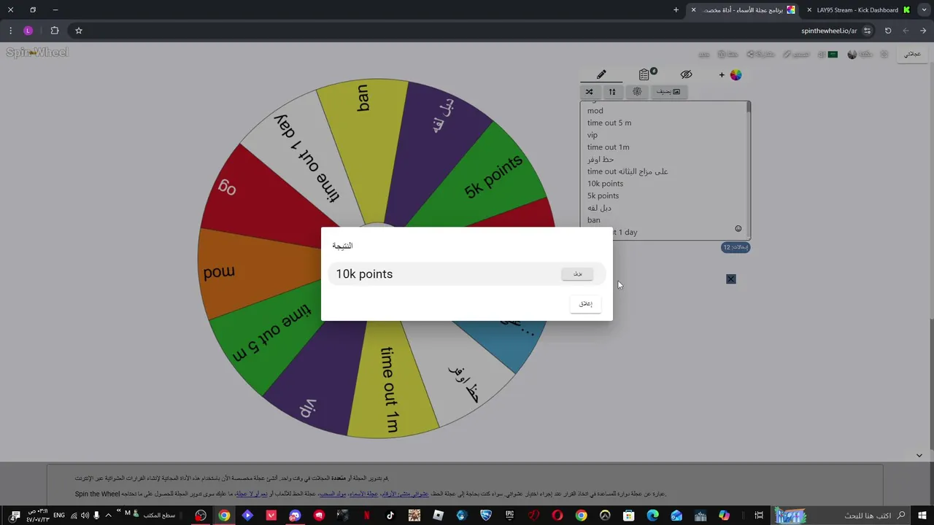Close the small X box below entries panel

point(731,279)
